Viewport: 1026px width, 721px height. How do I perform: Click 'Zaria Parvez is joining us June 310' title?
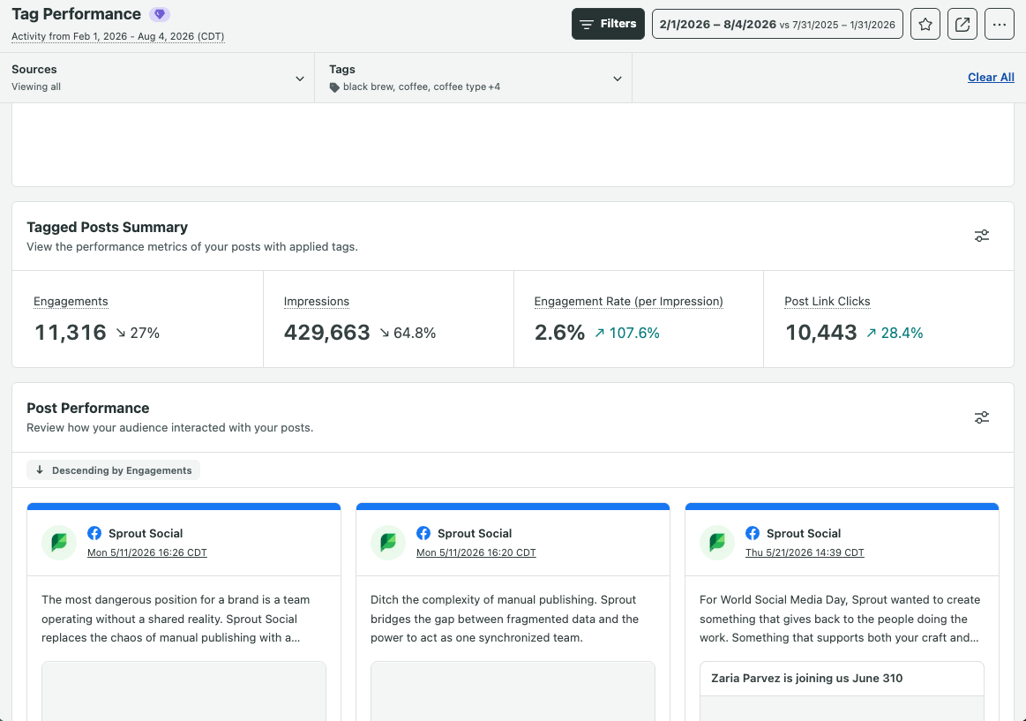[807, 679]
